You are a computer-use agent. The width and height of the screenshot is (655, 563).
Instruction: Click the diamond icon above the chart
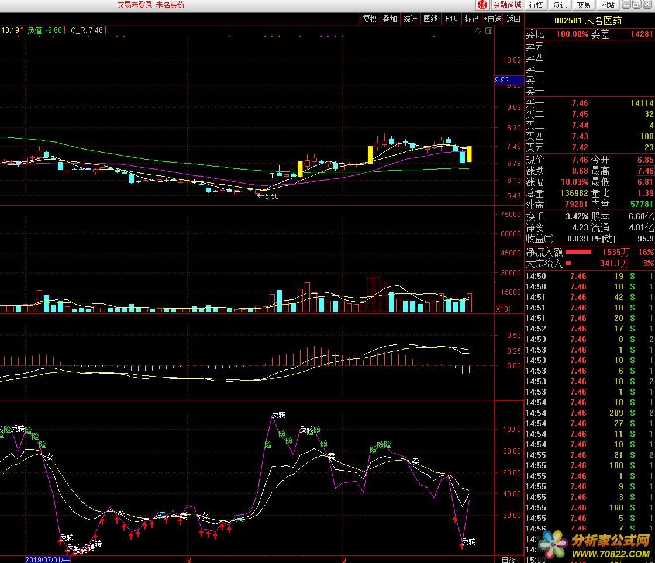point(478,31)
